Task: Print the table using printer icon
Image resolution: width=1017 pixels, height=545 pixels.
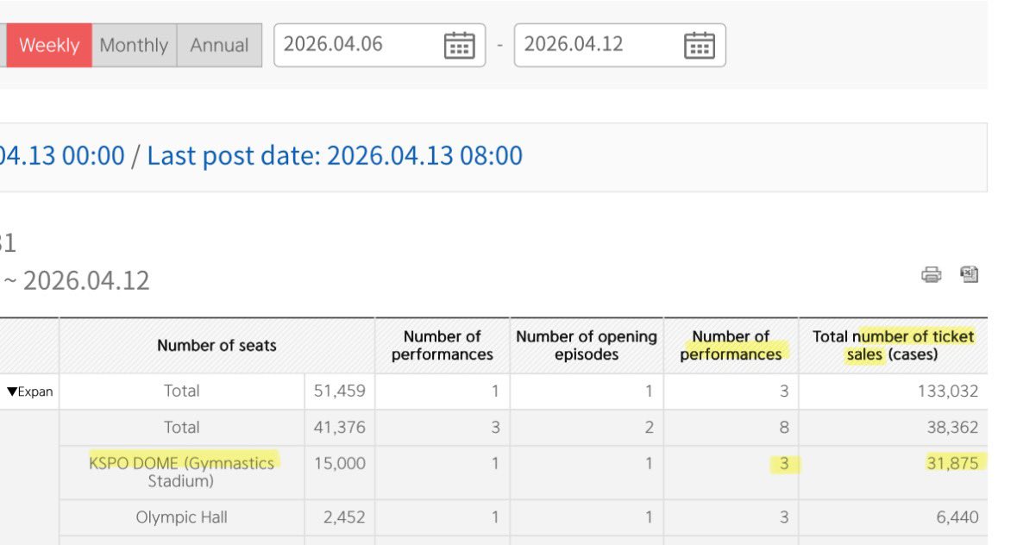Action: click(932, 275)
